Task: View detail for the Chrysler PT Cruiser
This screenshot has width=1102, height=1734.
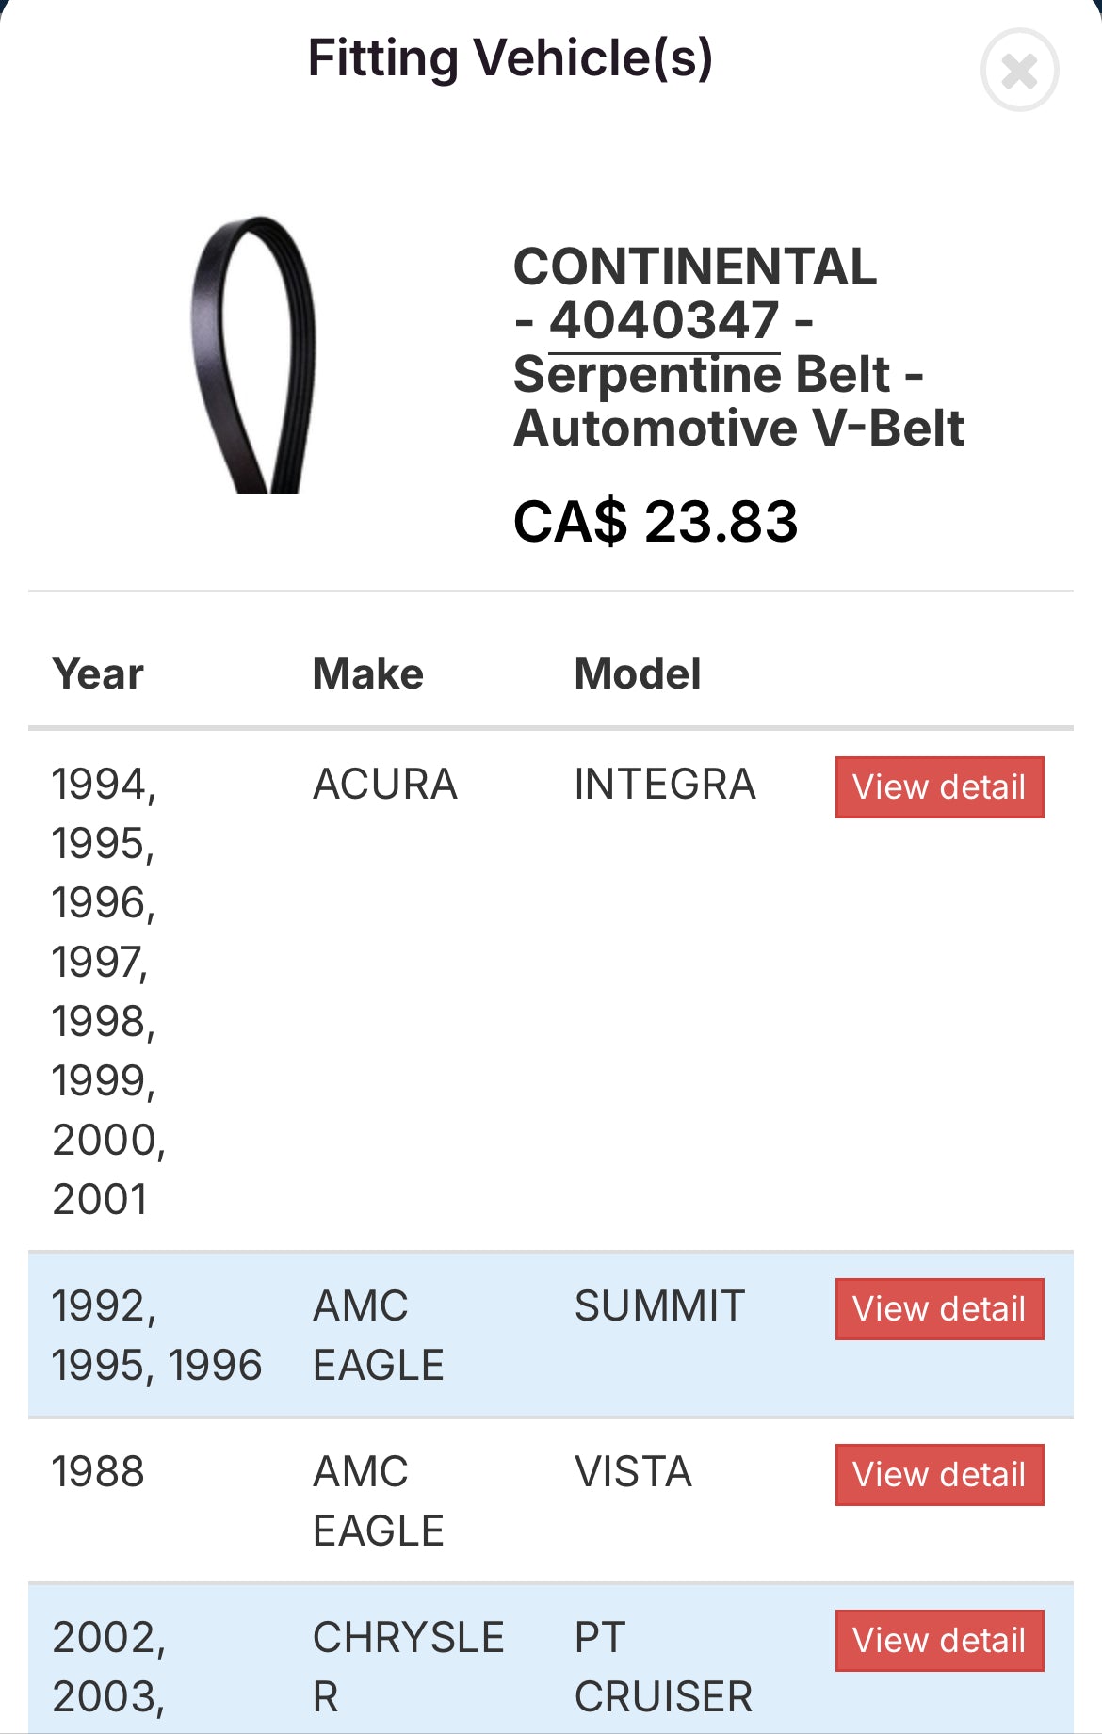Action: [x=939, y=1641]
